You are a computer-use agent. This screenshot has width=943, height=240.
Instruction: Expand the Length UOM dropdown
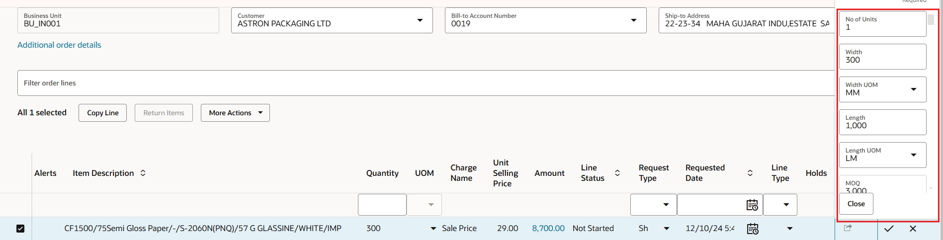pyautogui.click(x=914, y=155)
